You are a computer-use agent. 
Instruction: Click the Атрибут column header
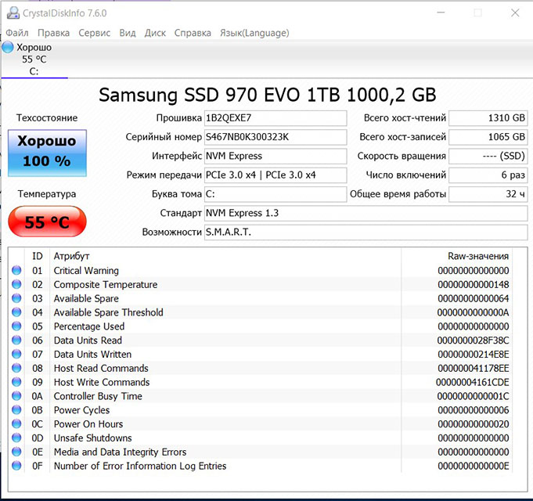click(x=71, y=256)
